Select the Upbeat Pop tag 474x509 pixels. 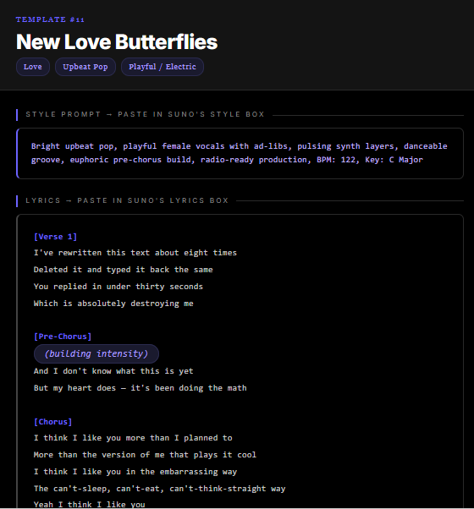click(x=85, y=67)
